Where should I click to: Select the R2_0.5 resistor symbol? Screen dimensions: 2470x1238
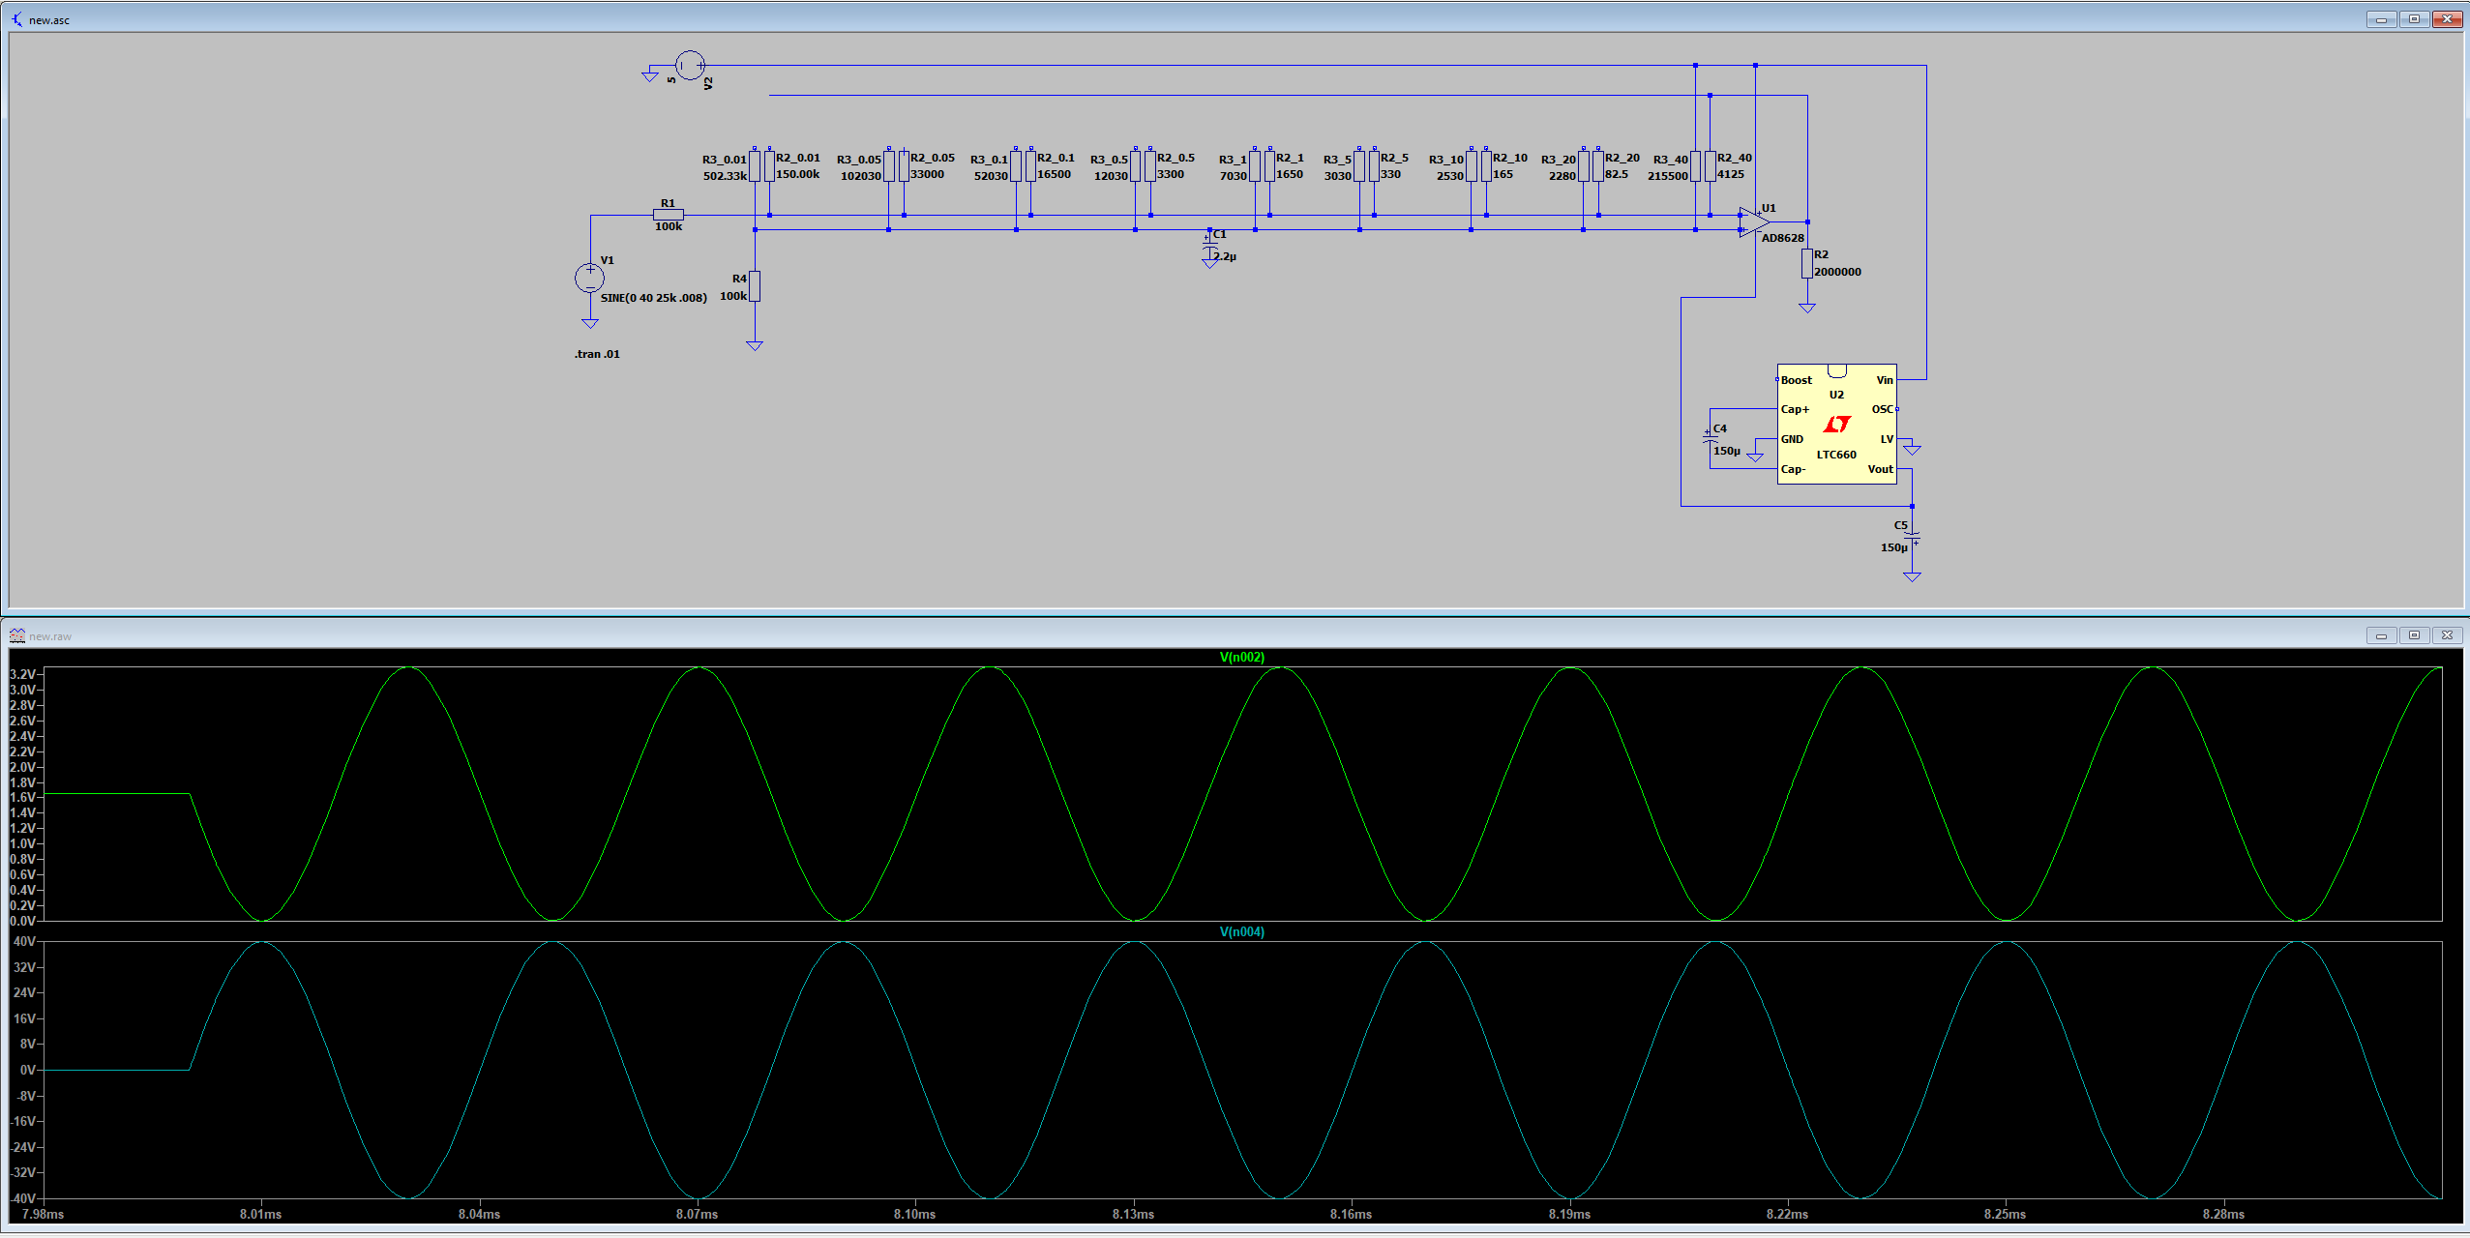point(1150,165)
